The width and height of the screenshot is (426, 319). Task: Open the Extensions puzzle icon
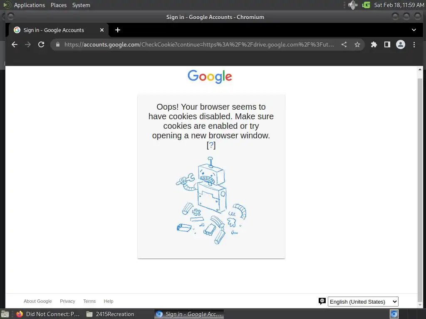click(x=374, y=44)
